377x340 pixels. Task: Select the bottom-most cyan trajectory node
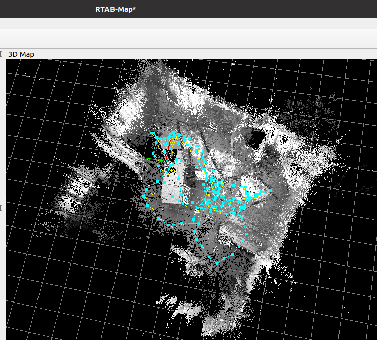[217, 264]
